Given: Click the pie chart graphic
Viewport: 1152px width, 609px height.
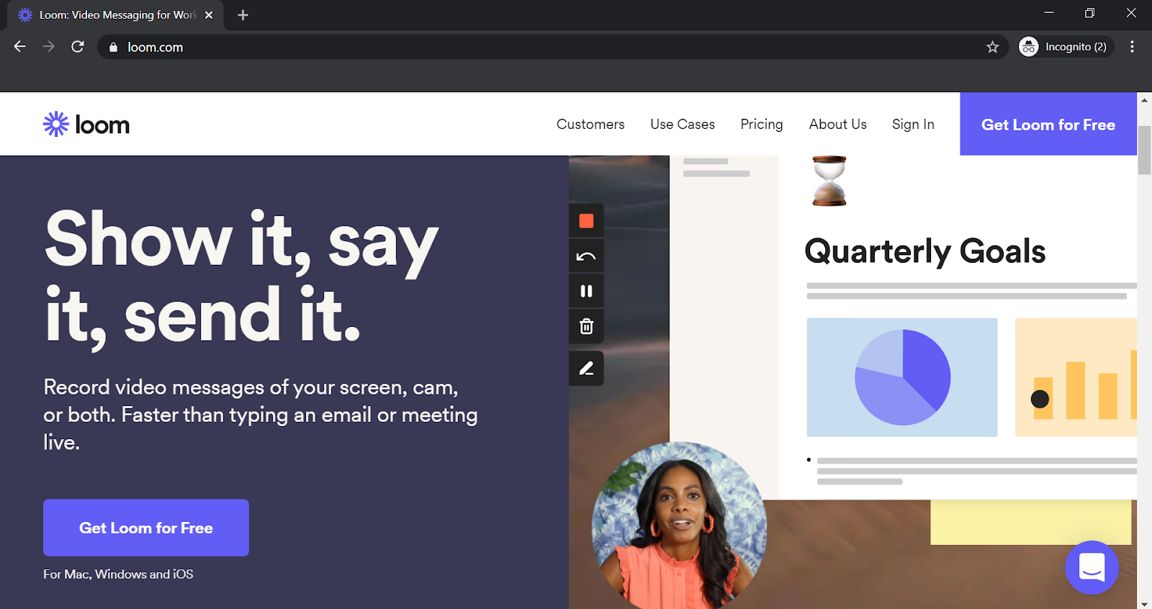Looking at the screenshot, I should click(902, 377).
